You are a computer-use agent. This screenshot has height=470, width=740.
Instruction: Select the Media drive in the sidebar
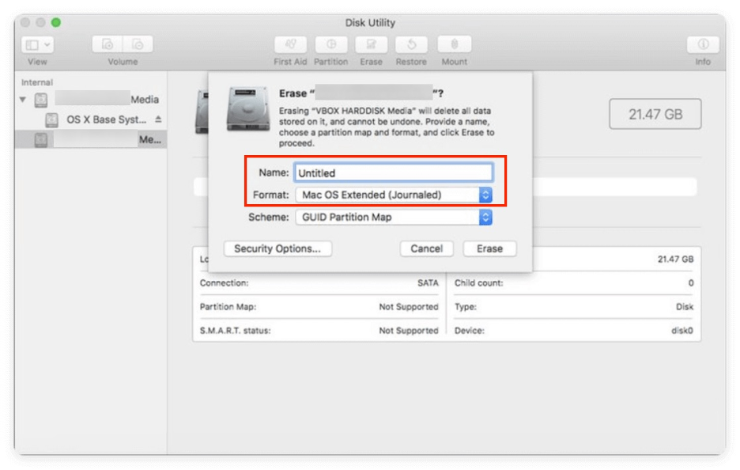point(95,100)
